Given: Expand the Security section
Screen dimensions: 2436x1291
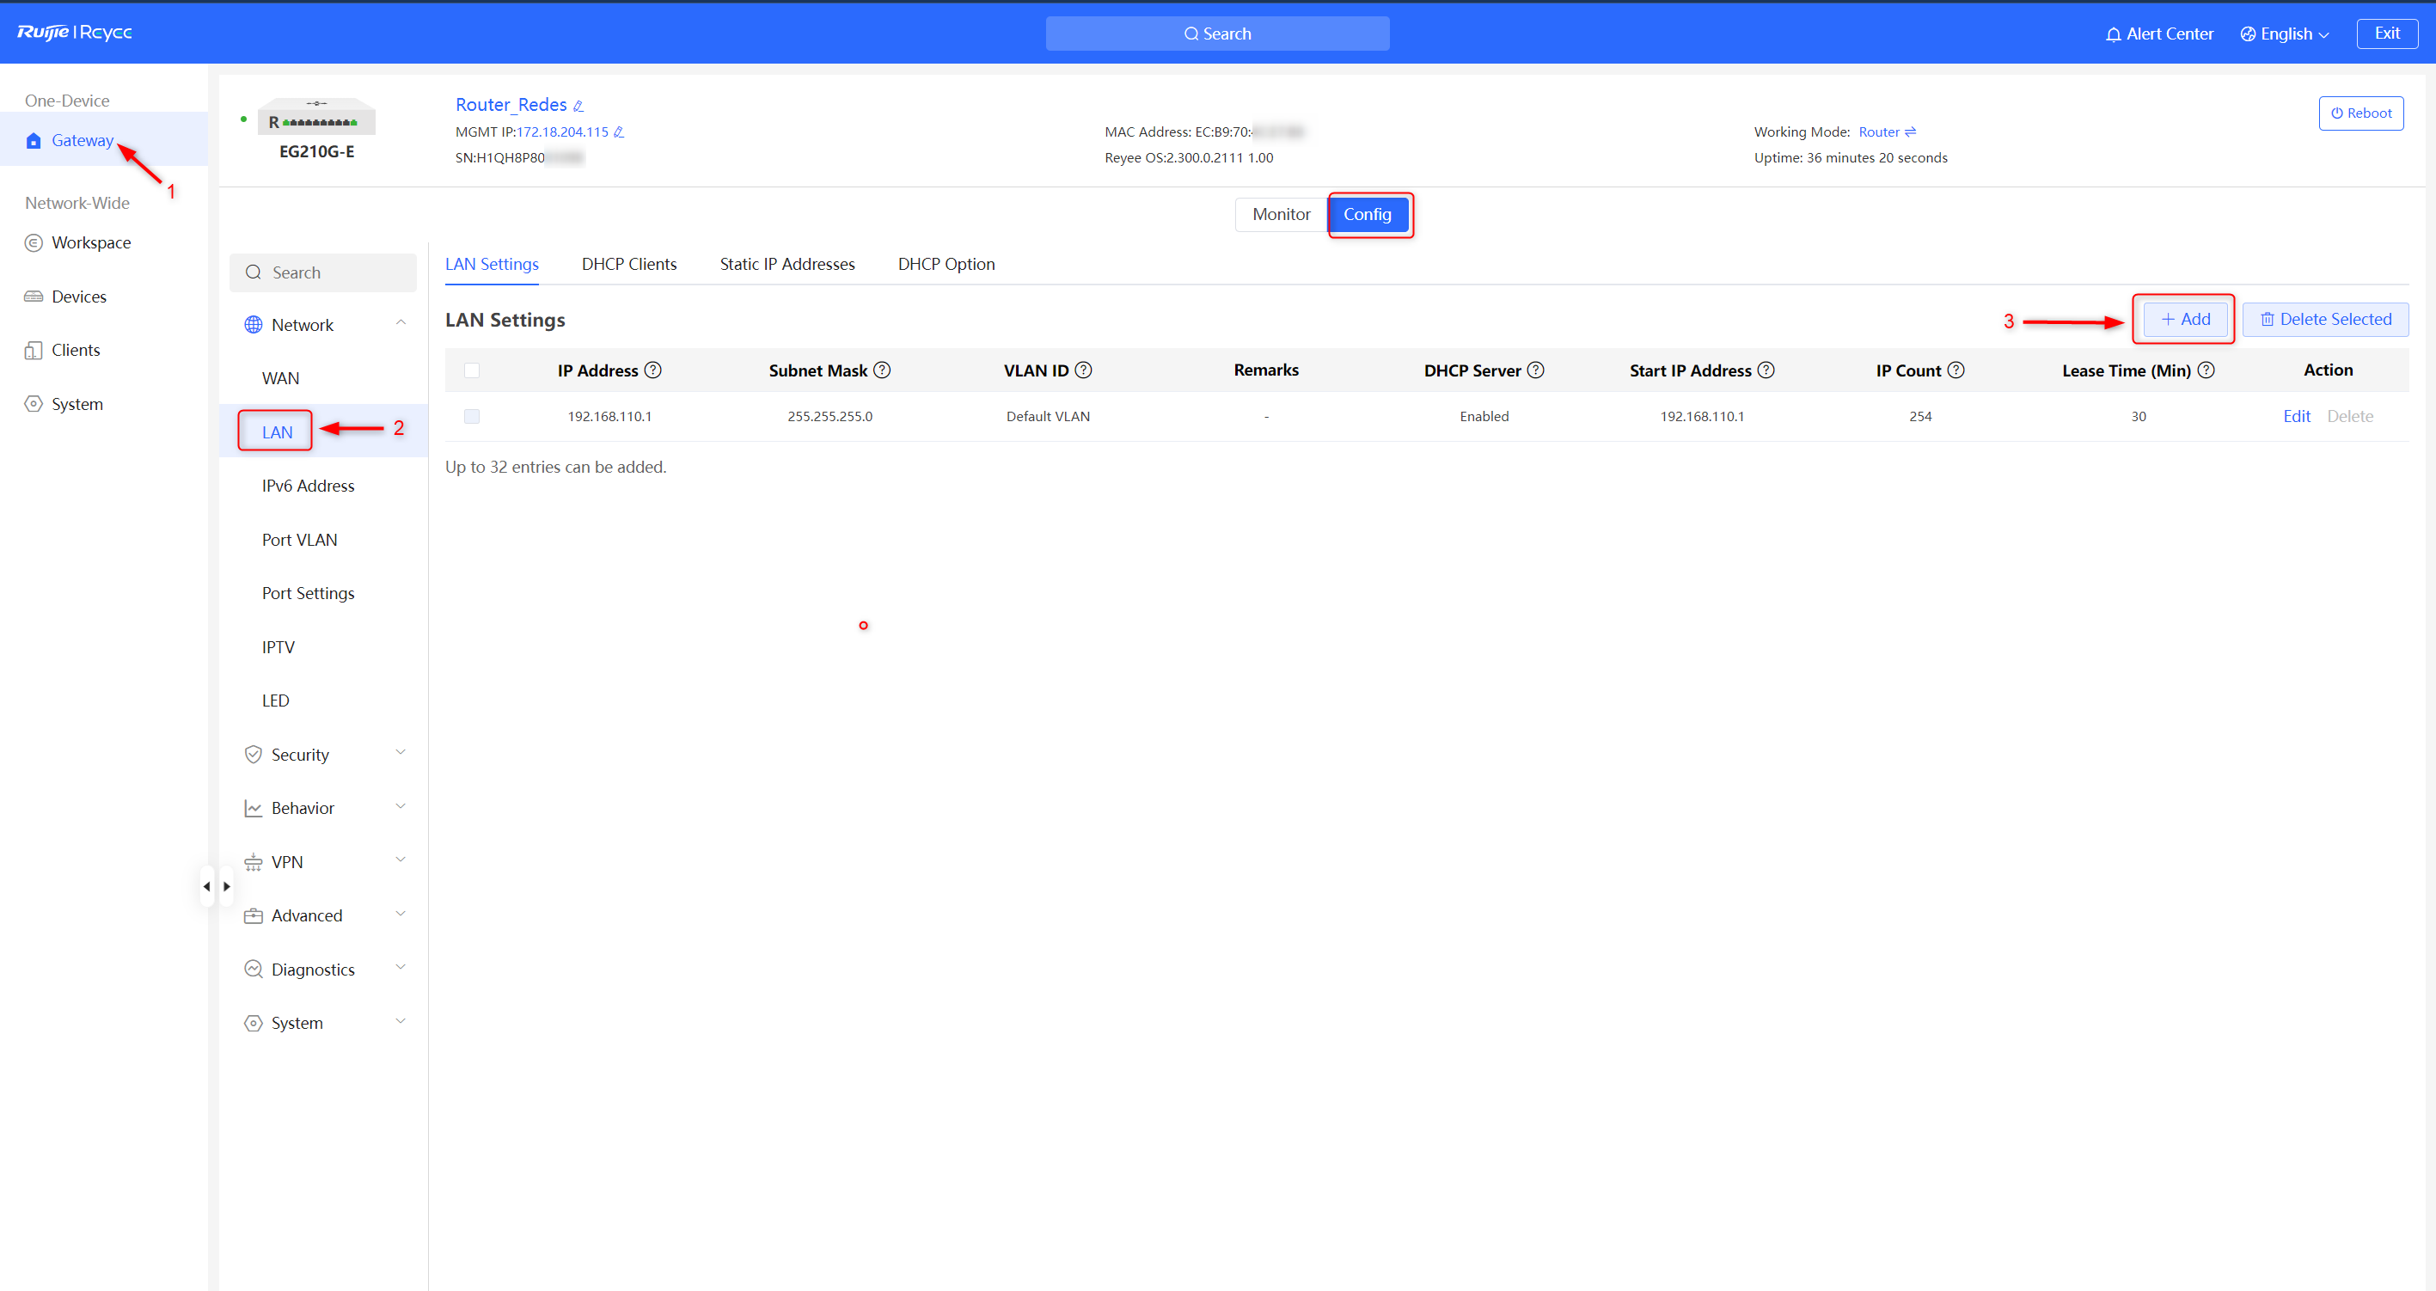Looking at the screenshot, I should [x=299, y=754].
